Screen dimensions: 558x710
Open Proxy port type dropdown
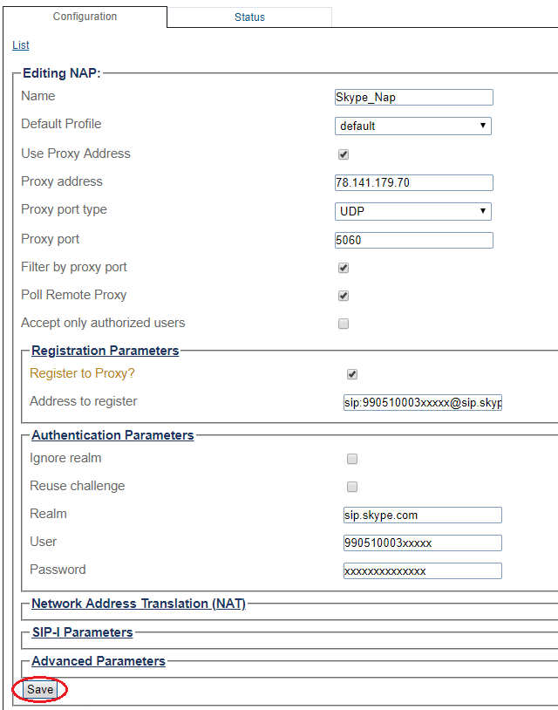pos(413,211)
